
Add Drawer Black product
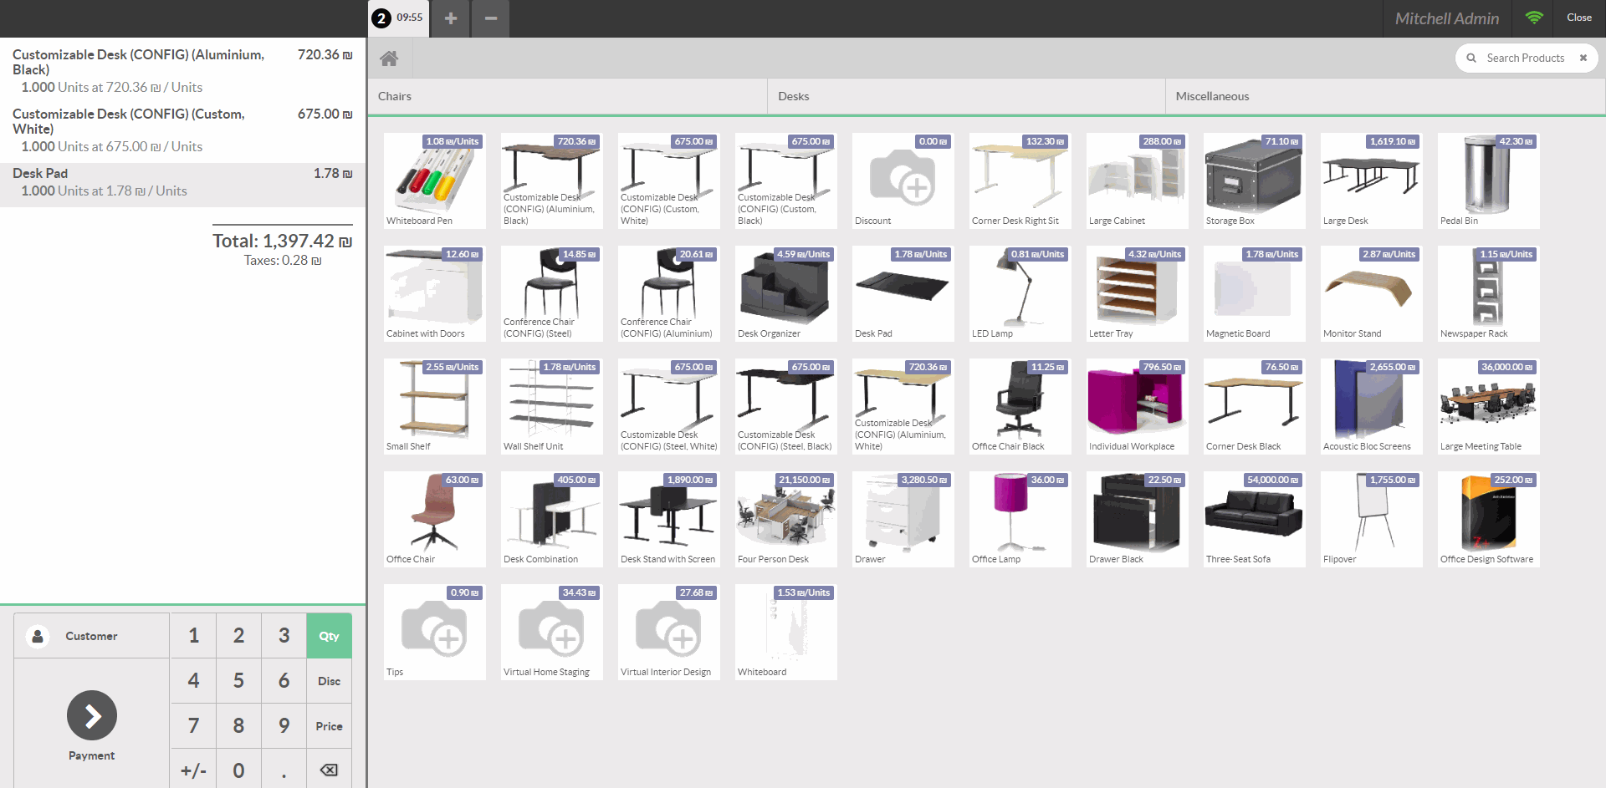tap(1138, 519)
